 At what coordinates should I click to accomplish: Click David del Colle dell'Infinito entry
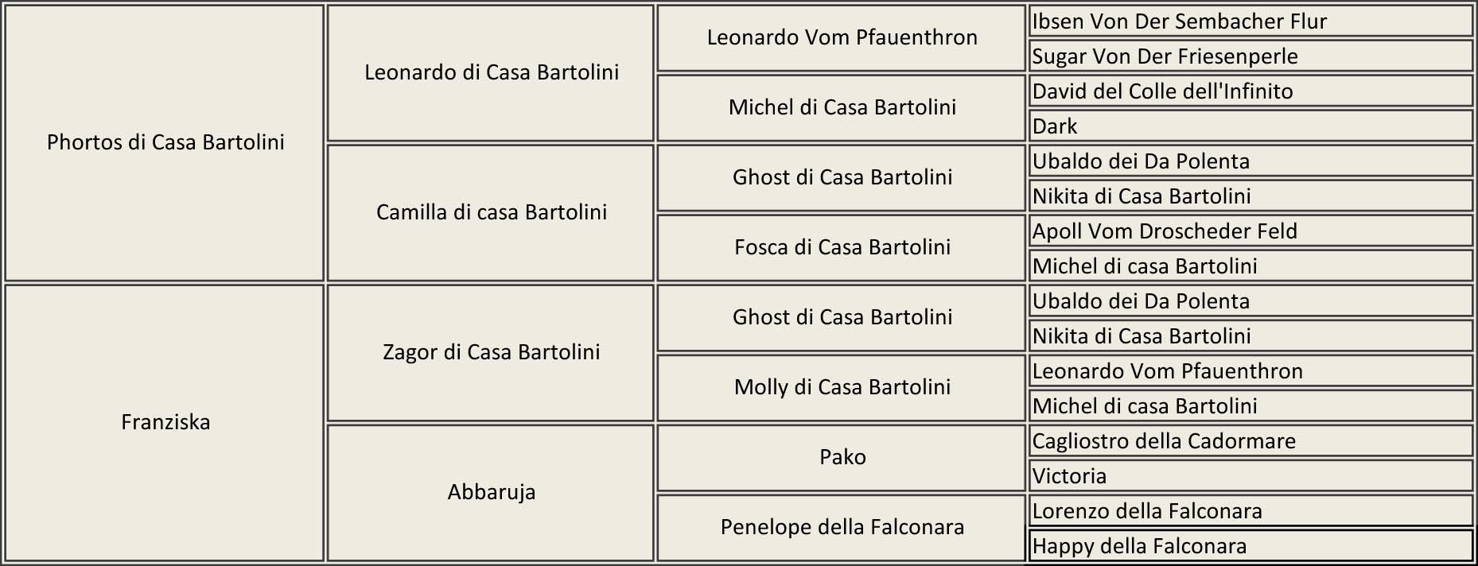(1162, 91)
